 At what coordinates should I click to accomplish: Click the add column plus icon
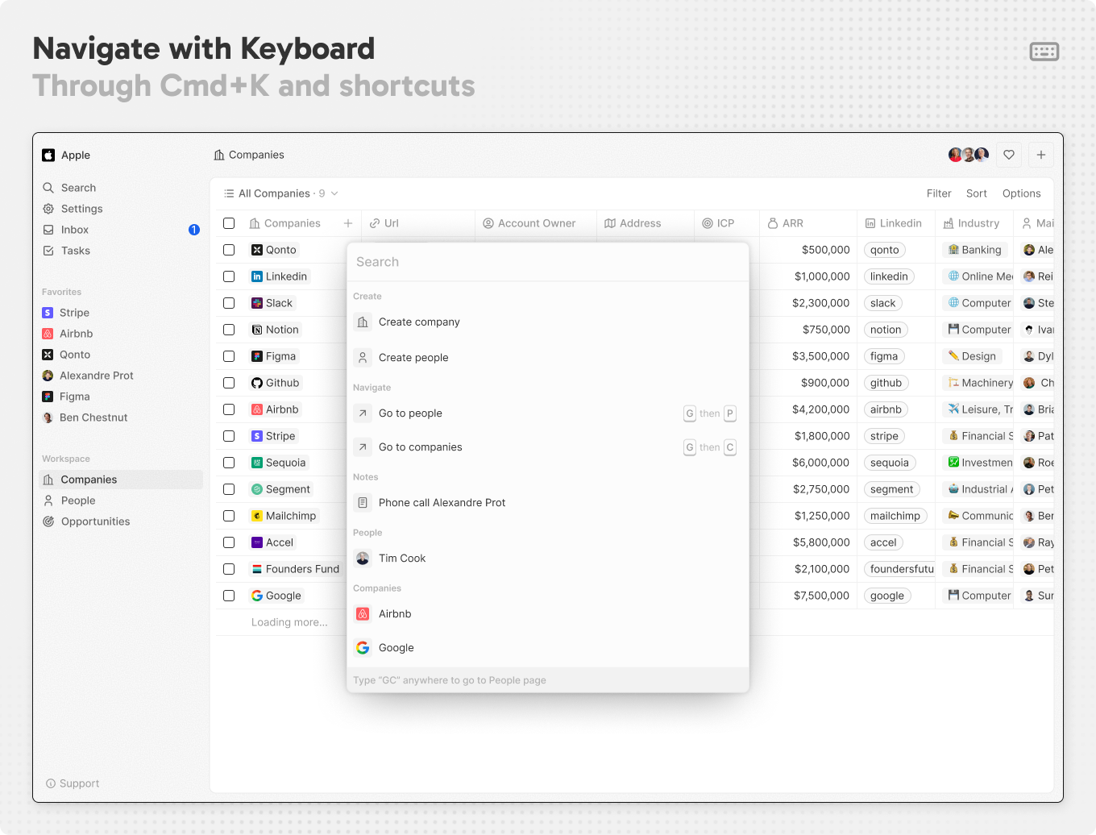coord(348,223)
